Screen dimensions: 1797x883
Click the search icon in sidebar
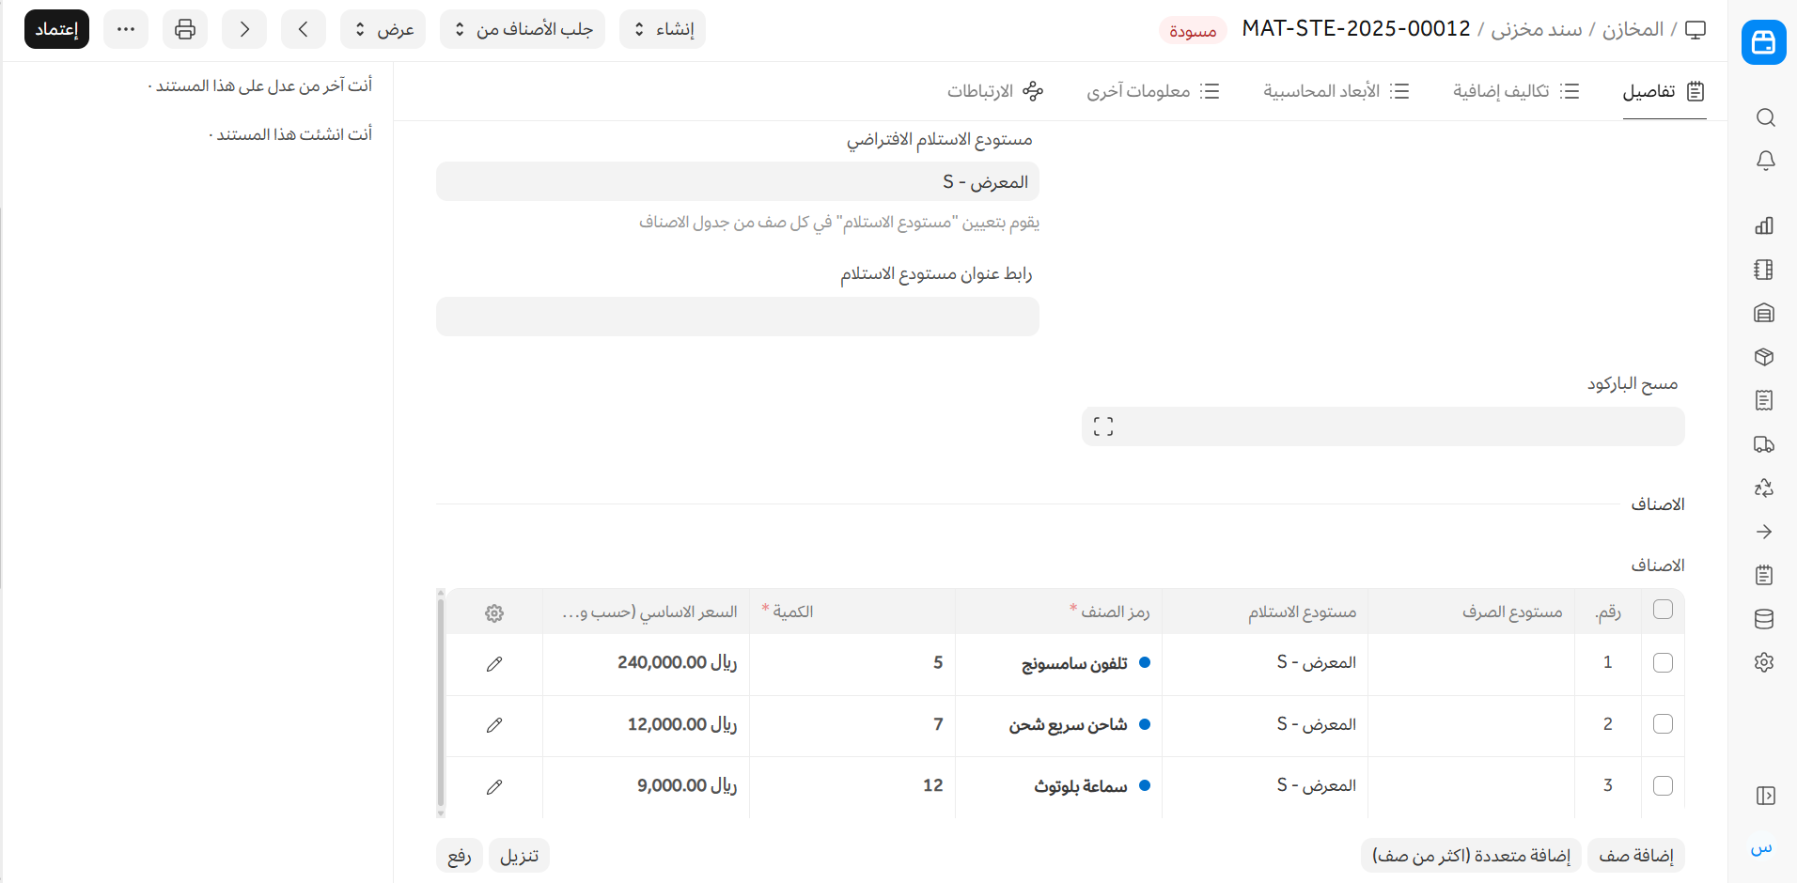point(1765,117)
